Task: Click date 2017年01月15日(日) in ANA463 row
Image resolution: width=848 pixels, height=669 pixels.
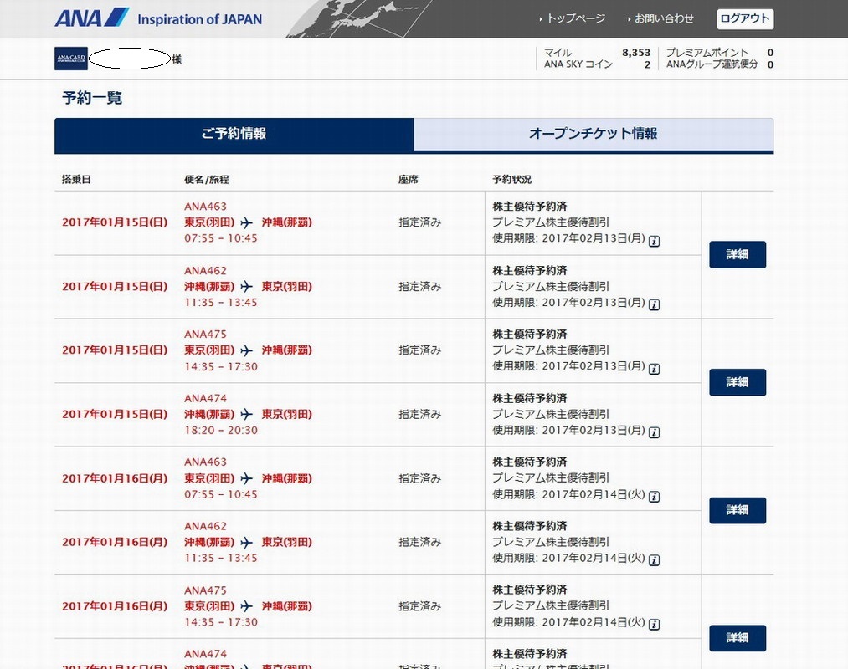Action: tap(115, 222)
